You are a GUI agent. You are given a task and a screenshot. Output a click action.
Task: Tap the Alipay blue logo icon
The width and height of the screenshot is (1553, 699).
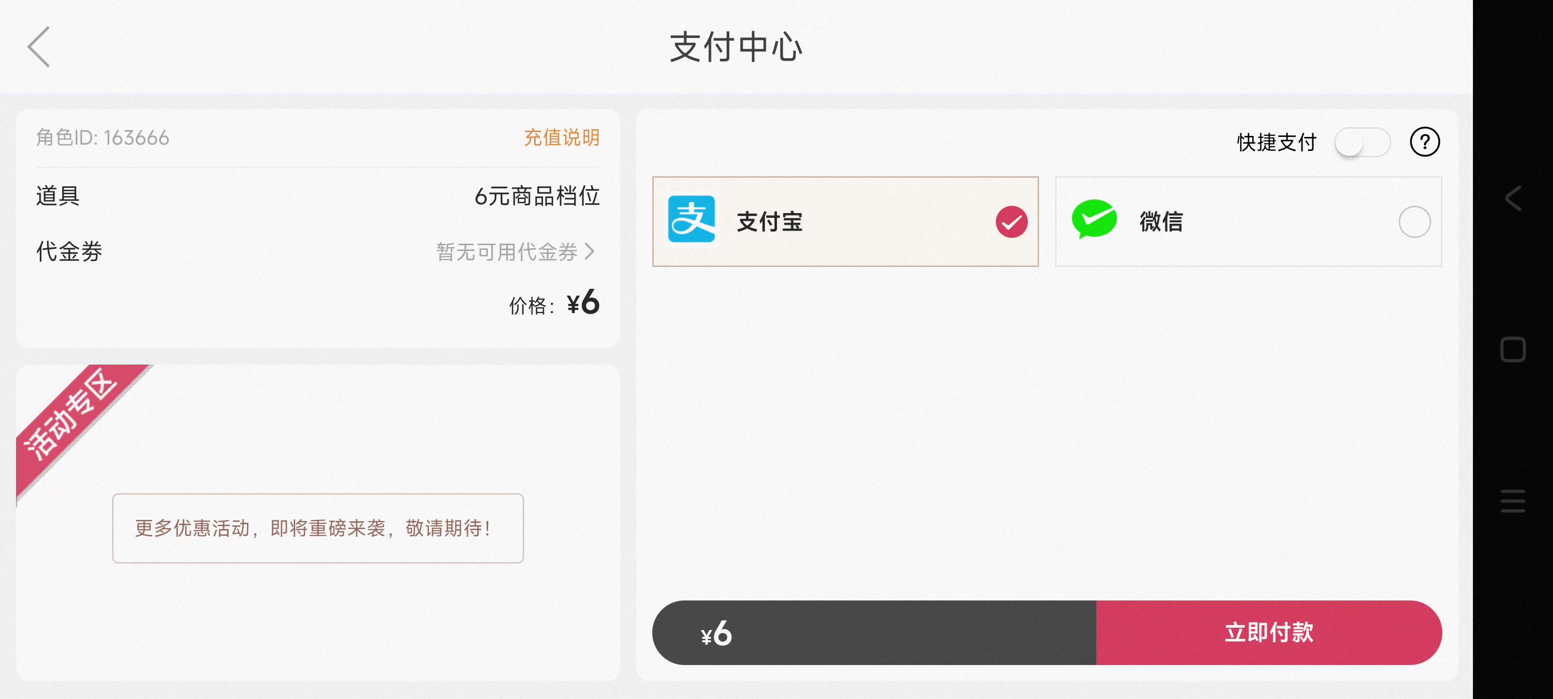(x=691, y=219)
